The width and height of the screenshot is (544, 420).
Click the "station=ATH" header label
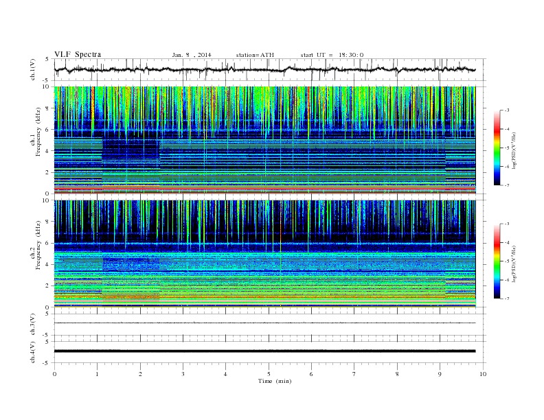pyautogui.click(x=255, y=55)
